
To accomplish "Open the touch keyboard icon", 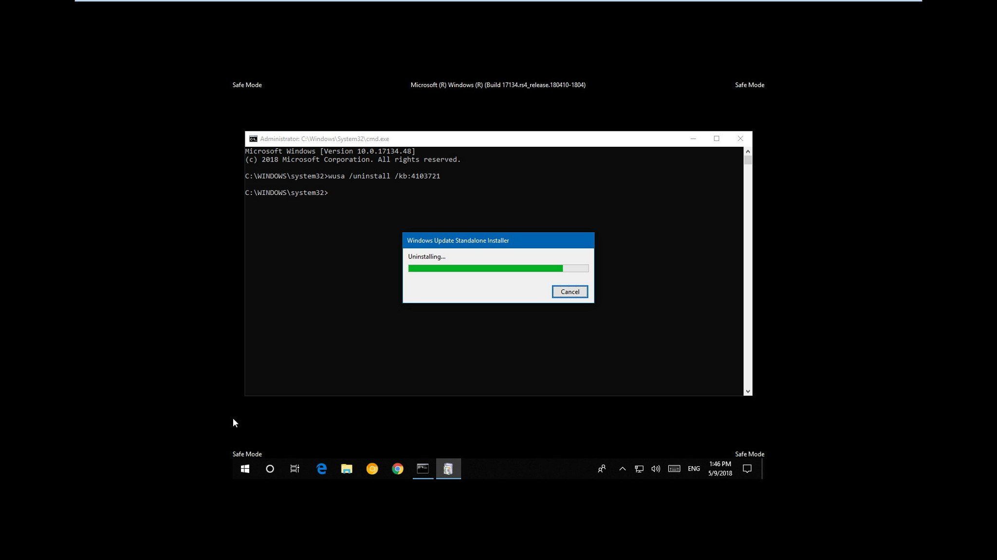I will 674,469.
